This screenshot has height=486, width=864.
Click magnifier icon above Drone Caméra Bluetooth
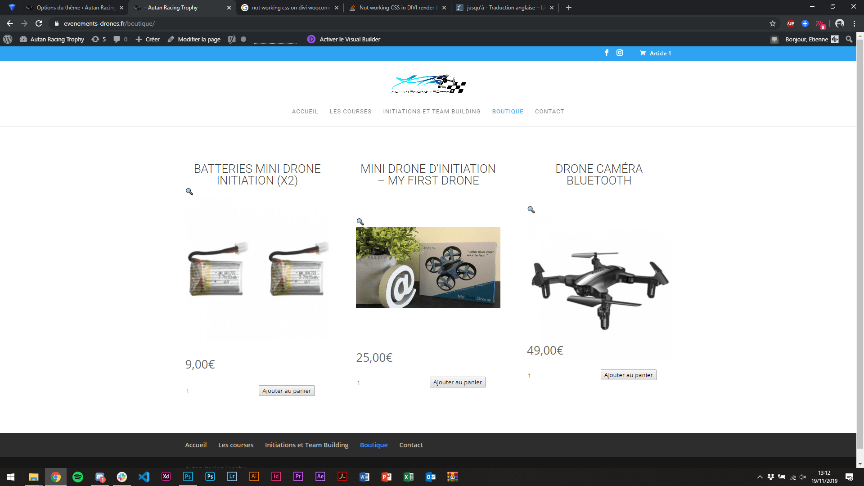[531, 210]
